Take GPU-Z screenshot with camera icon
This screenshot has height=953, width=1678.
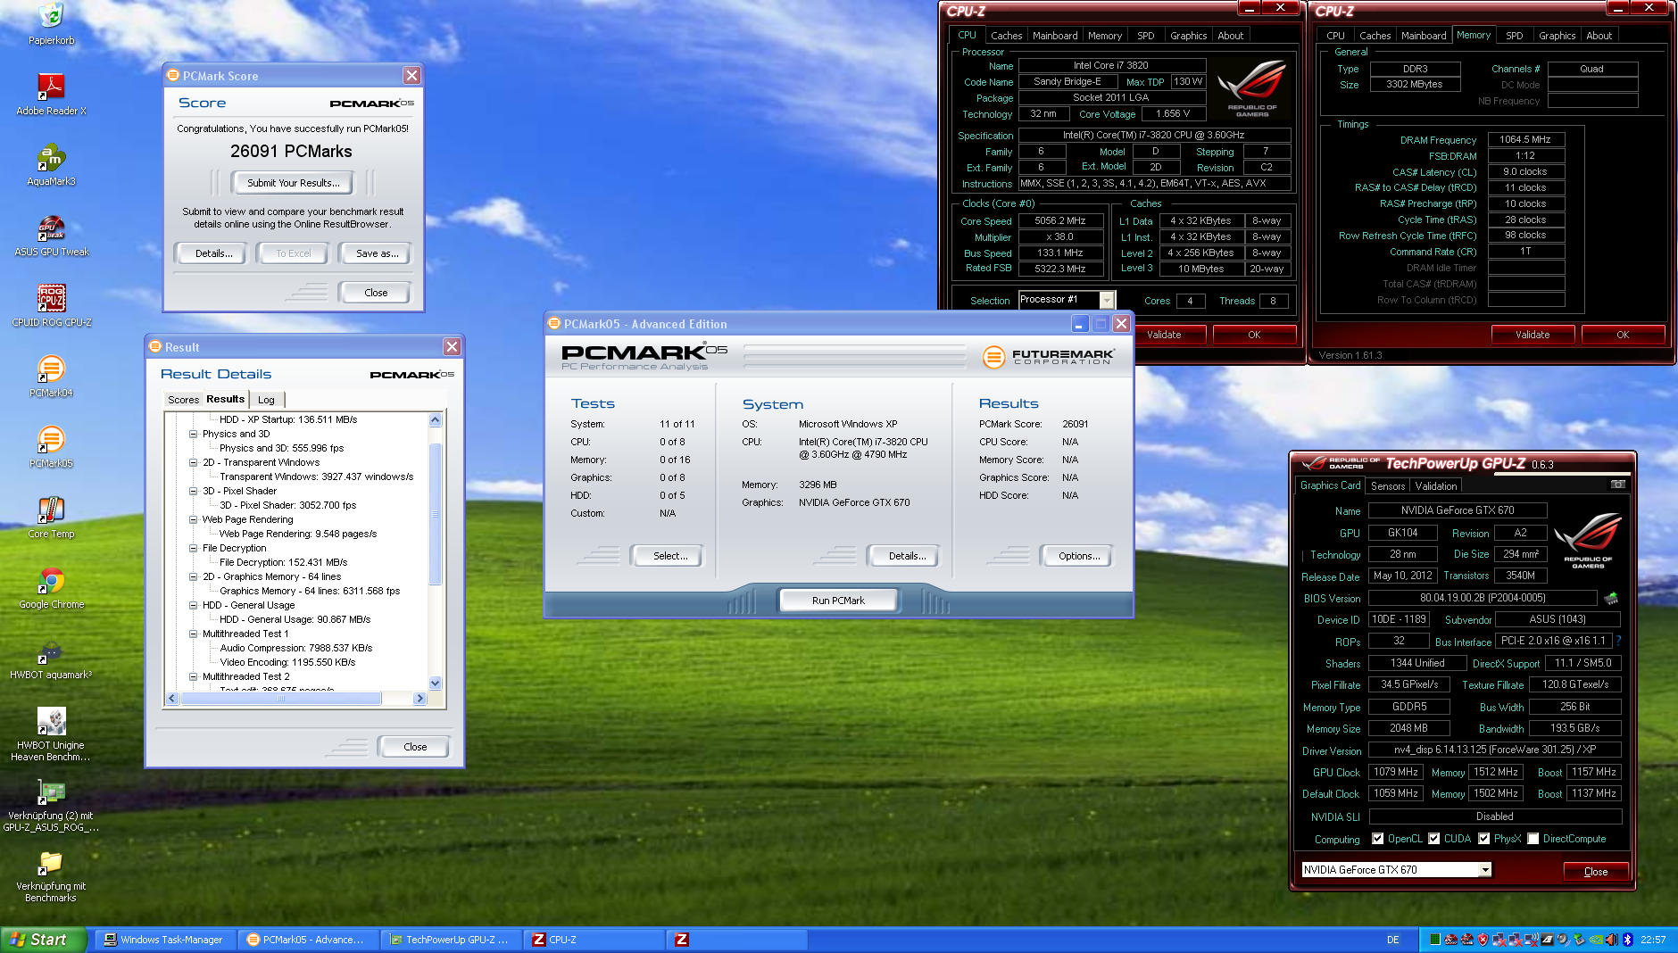1617,485
